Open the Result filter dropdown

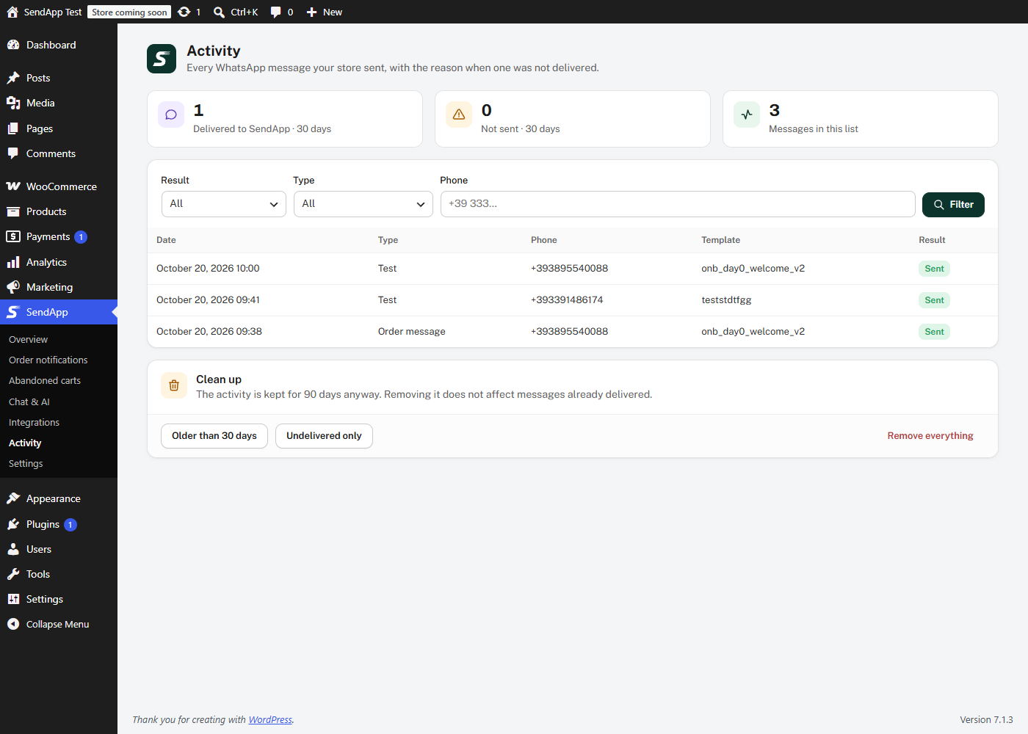[224, 204]
